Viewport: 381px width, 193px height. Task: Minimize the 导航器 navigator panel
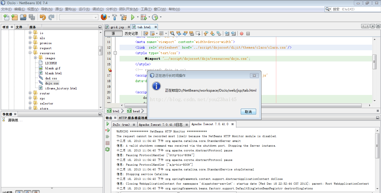pos(100,114)
